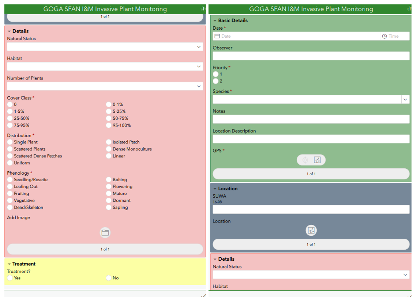
Task: Open the Habitat dropdown
Action: tap(199, 66)
